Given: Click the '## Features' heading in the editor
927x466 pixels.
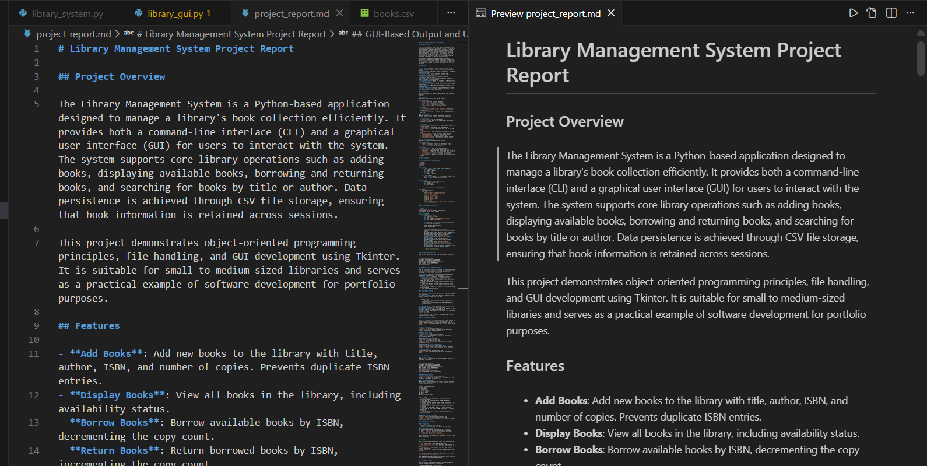Looking at the screenshot, I should tap(89, 325).
